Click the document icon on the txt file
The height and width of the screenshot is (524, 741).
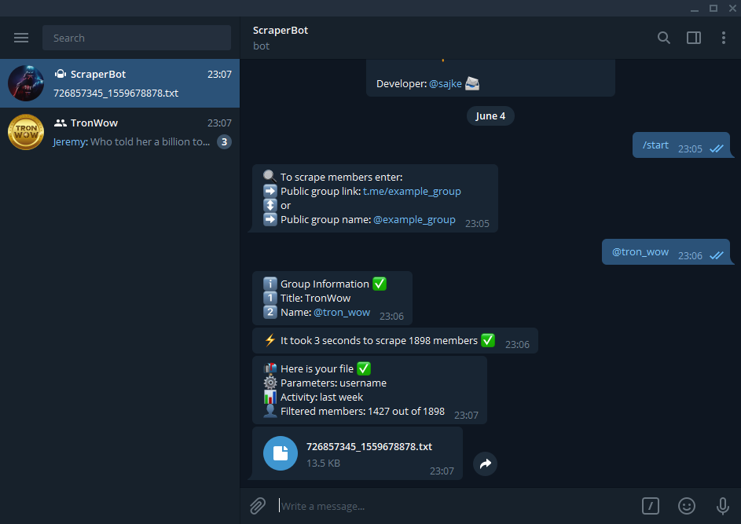[281, 453]
